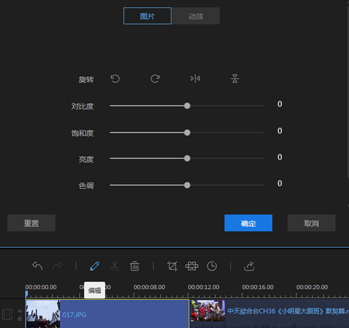This screenshot has width=349, height=328.
Task: Click the 取消 button
Action: (312, 223)
